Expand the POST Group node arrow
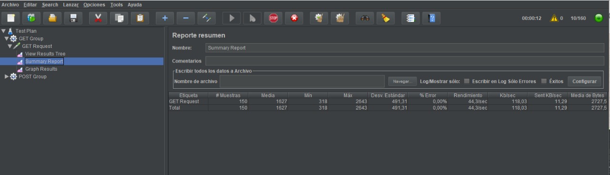610x175 pixels. point(6,76)
